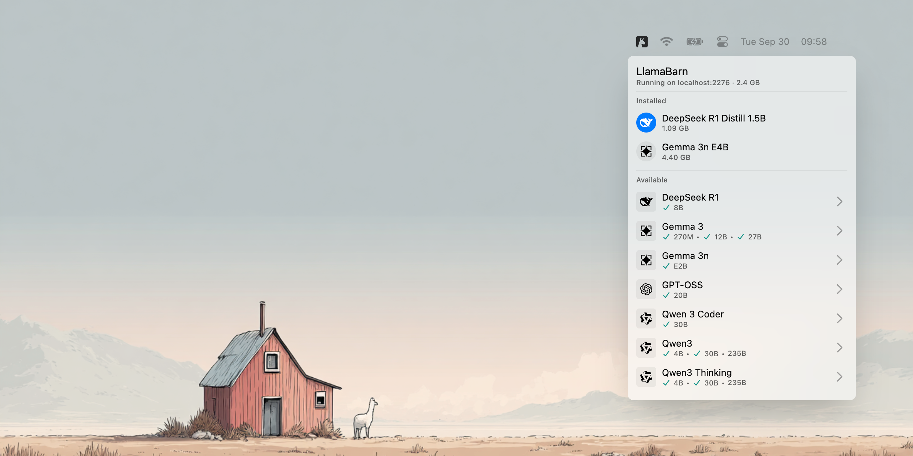Click the Qwen 3 Coder logo icon

646,318
